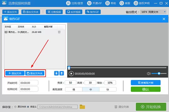Delete the 26.60 MB file with trash icon
This screenshot has width=169, height=112.
click(x=59, y=32)
